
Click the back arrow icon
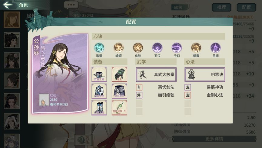click(8, 5)
